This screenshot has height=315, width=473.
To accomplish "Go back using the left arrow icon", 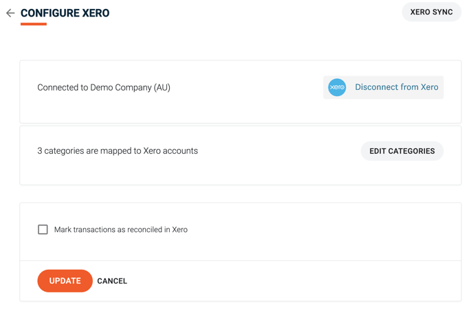I will [10, 13].
